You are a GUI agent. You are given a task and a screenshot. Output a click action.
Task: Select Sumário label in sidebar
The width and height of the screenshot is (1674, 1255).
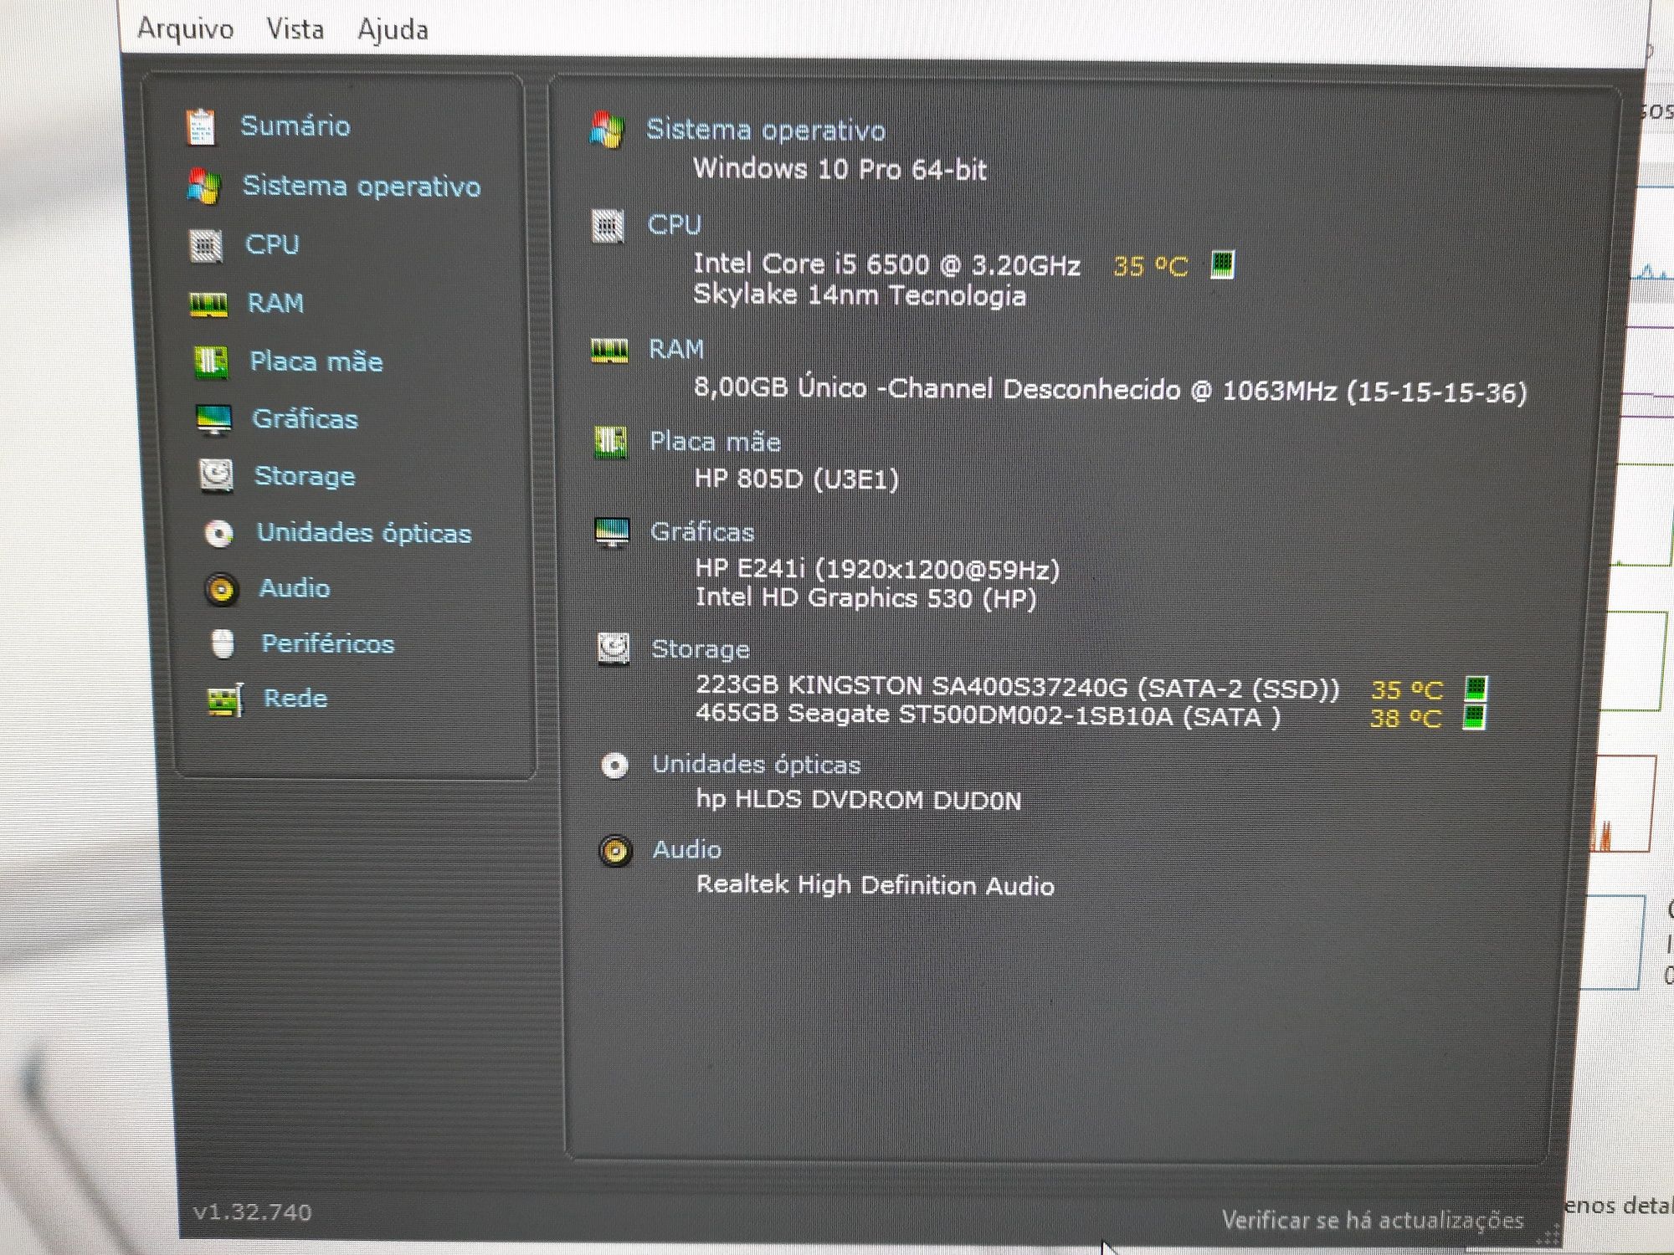pos(295,125)
